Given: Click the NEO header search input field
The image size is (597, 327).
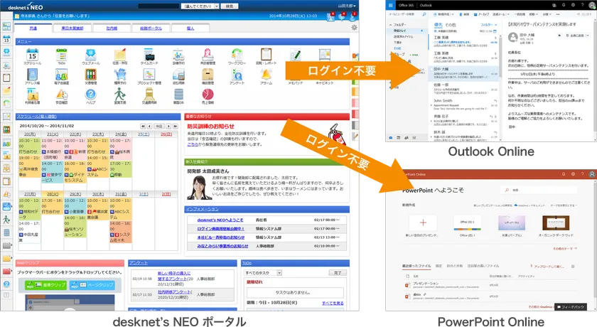Looking at the screenshot, I should pyautogui.click(x=158, y=6).
